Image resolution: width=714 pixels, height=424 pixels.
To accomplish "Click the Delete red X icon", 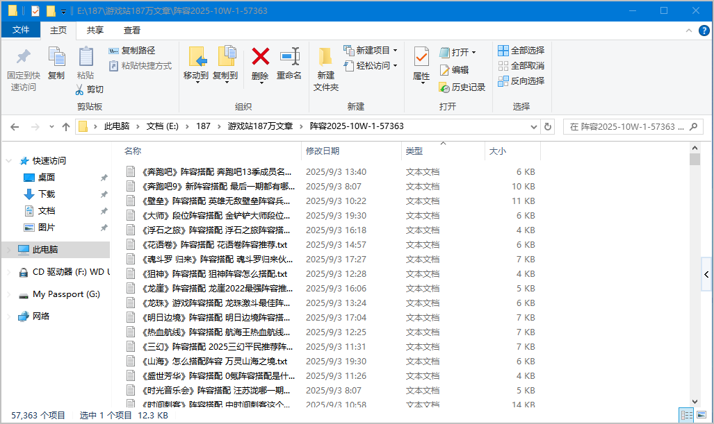I will pos(261,57).
